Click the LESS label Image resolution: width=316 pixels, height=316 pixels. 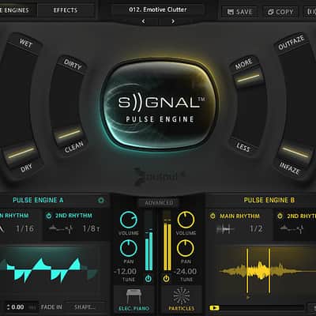[x=243, y=147]
